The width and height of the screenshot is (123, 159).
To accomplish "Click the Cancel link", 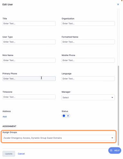I will 21,154.
